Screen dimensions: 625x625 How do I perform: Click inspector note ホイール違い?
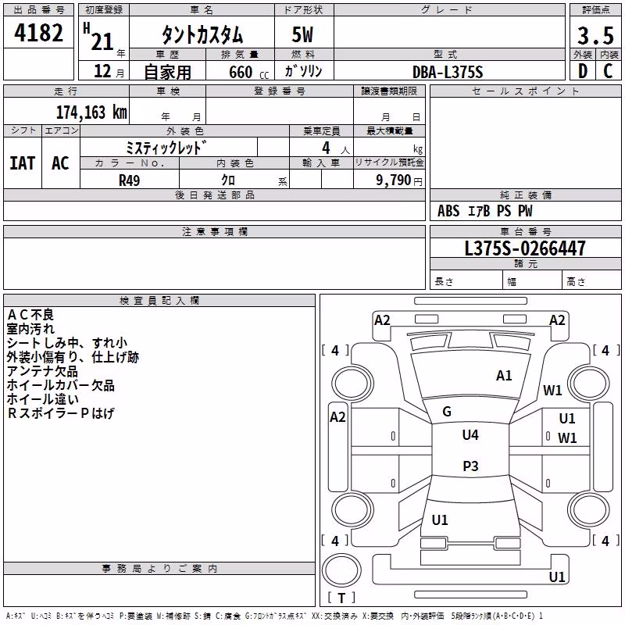pos(43,399)
